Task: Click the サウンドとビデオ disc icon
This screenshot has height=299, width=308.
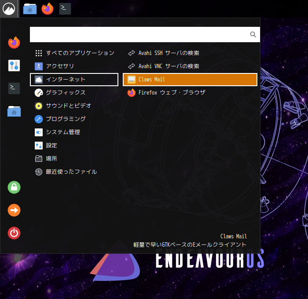Action: click(x=39, y=106)
